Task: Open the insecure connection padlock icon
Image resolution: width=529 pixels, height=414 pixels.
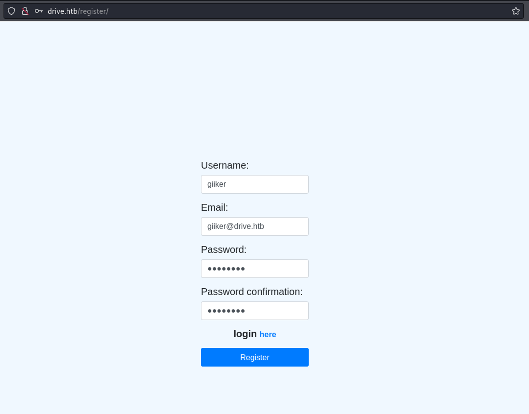Action: tap(25, 11)
